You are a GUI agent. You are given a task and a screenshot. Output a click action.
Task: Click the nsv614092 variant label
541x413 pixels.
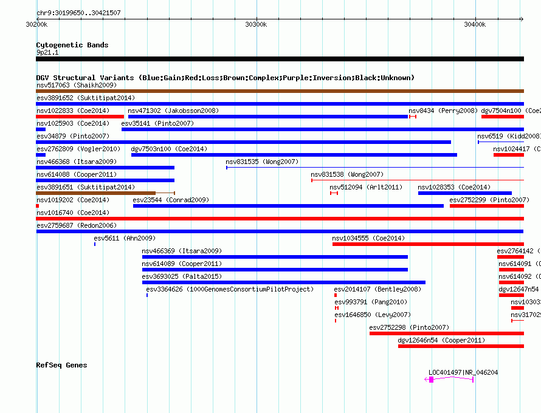[520, 276]
